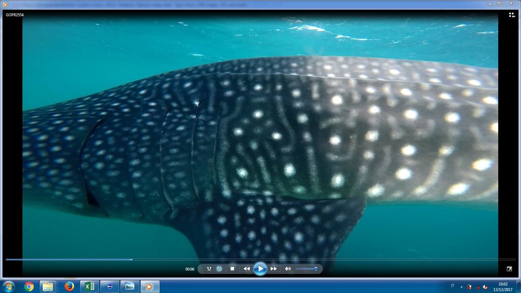Show hidden system tray icons
521x293 pixels.
461,286
